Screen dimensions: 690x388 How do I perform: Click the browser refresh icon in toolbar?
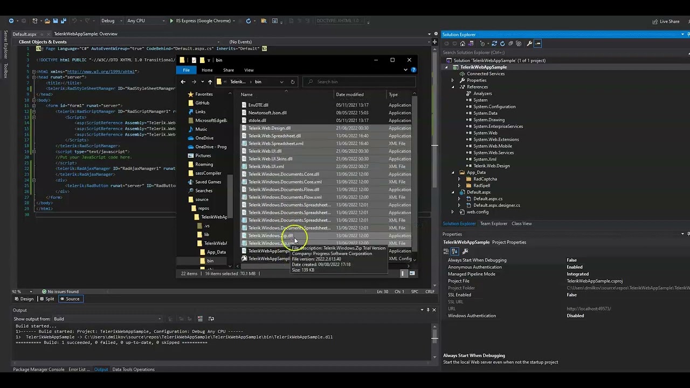(x=249, y=21)
